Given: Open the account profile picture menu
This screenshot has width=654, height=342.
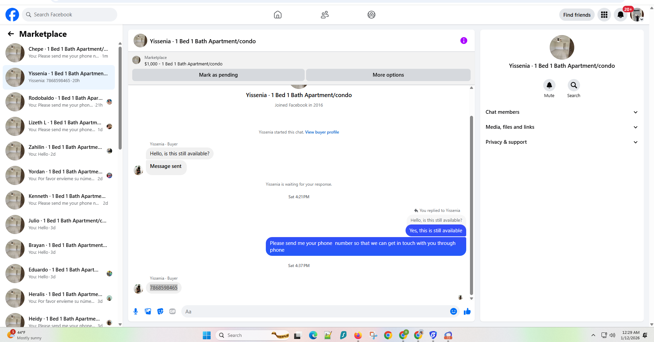Looking at the screenshot, I should pyautogui.click(x=637, y=15).
